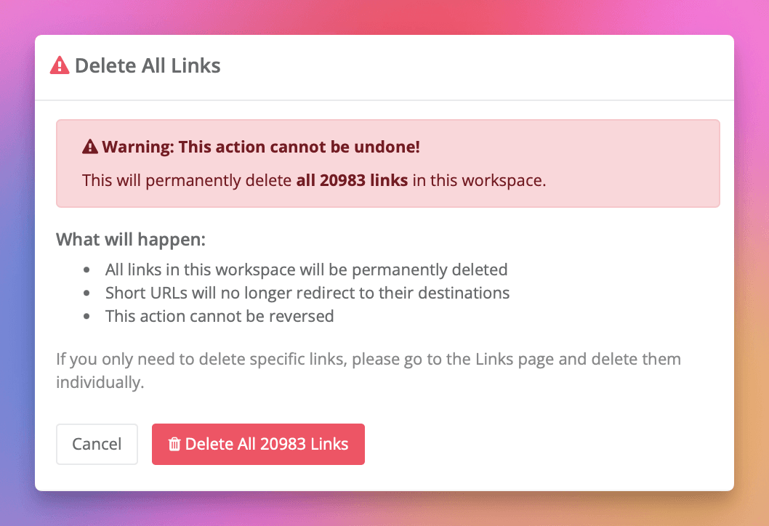Click the note about deleting specific links individually
769x526 pixels.
[x=369, y=370]
